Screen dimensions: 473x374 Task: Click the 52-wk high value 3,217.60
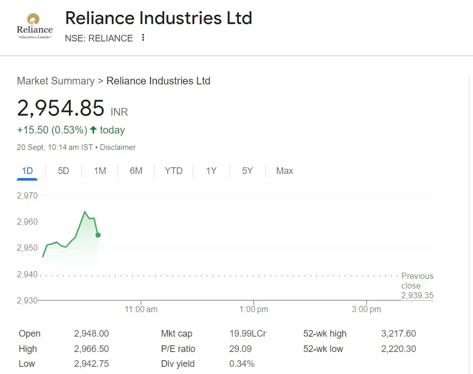398,334
